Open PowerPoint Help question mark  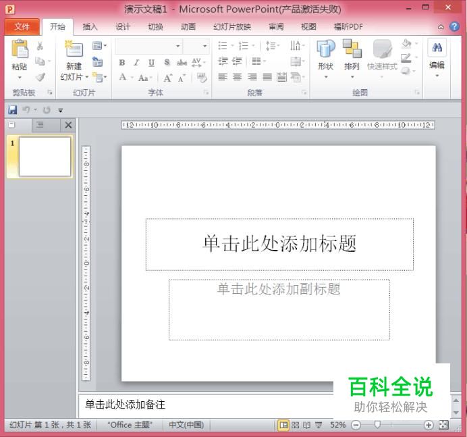(454, 27)
